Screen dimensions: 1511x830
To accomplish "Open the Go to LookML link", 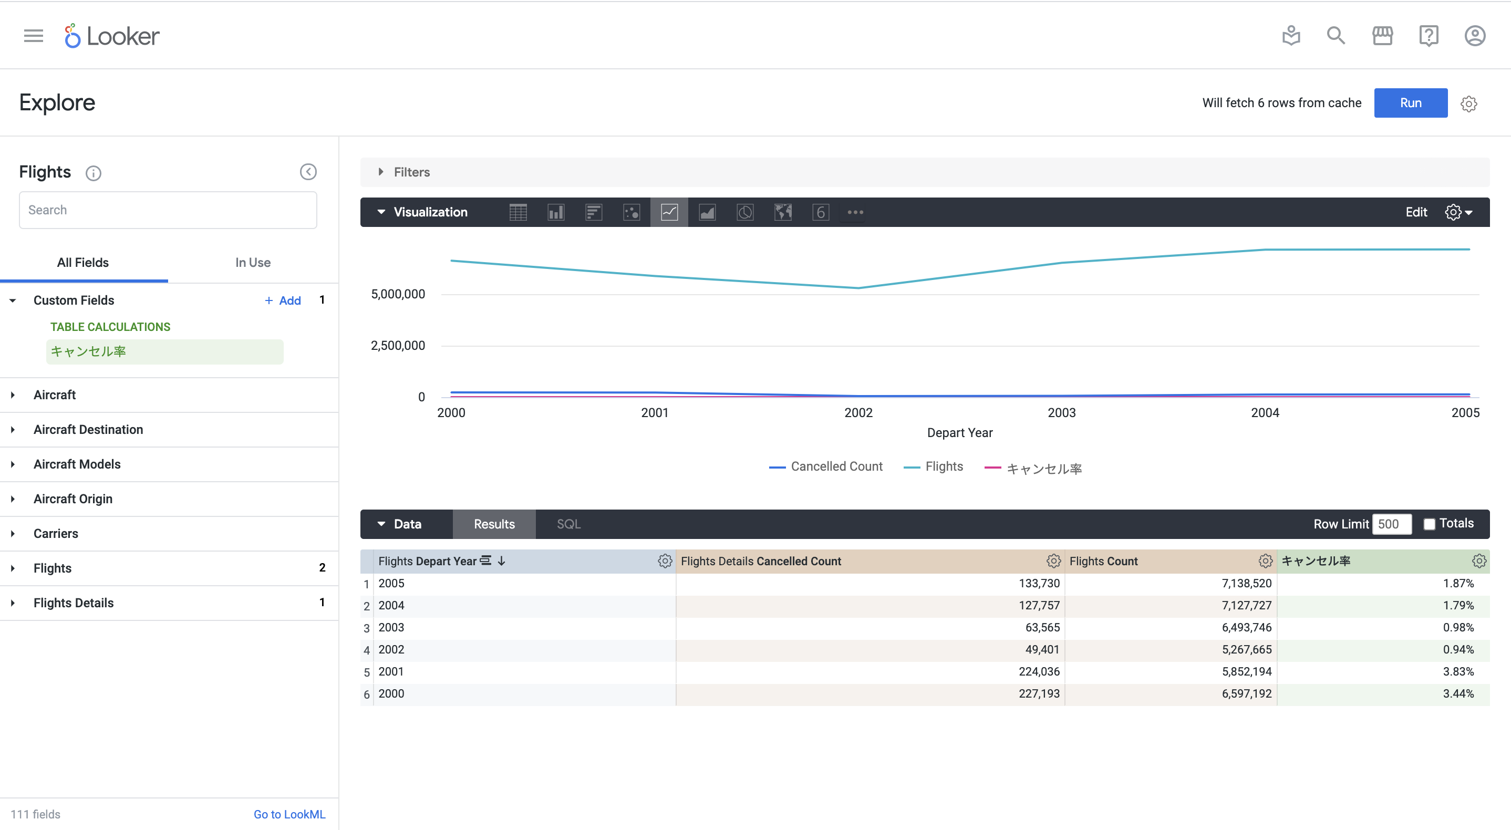I will (289, 814).
